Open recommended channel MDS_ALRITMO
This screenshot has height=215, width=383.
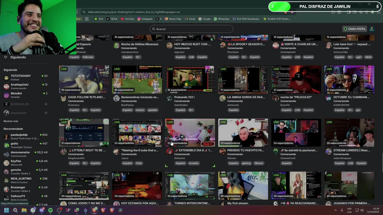point(25,180)
